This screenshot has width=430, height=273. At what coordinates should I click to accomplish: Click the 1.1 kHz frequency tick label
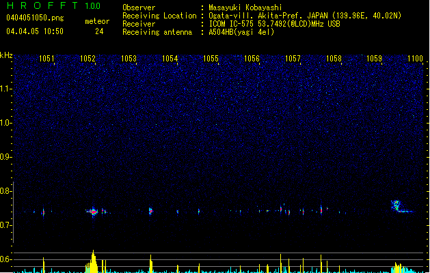click(x=5, y=89)
